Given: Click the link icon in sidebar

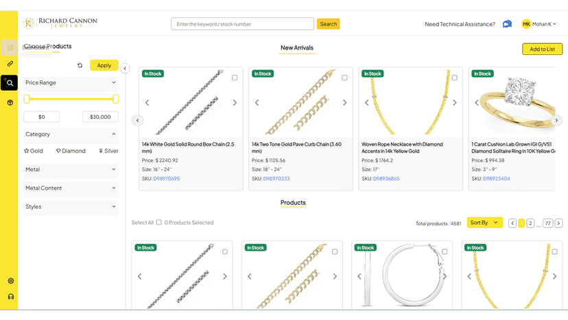Looking at the screenshot, I should pos(10,64).
